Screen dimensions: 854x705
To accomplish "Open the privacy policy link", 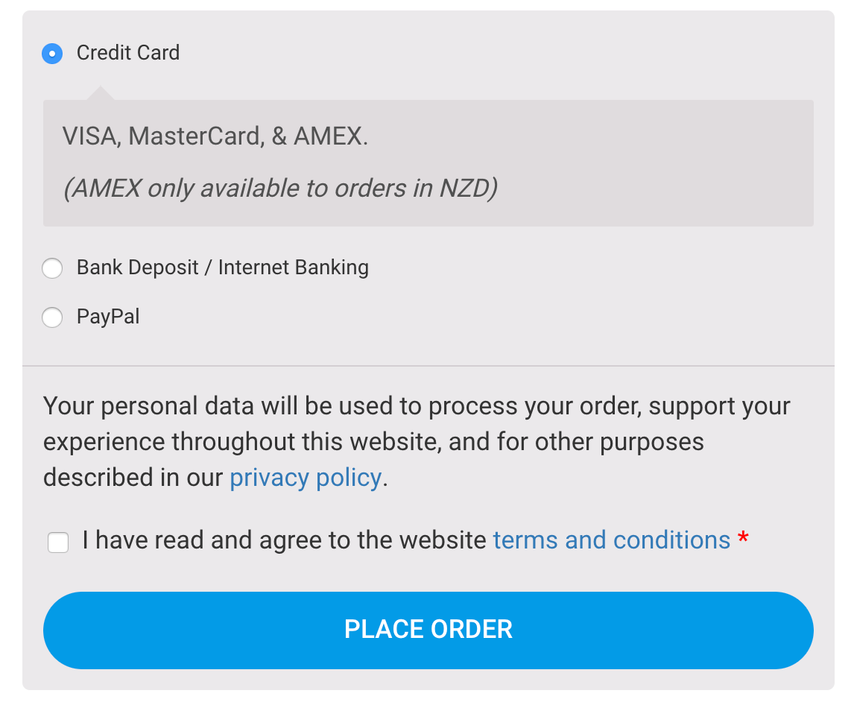I will tap(306, 478).
